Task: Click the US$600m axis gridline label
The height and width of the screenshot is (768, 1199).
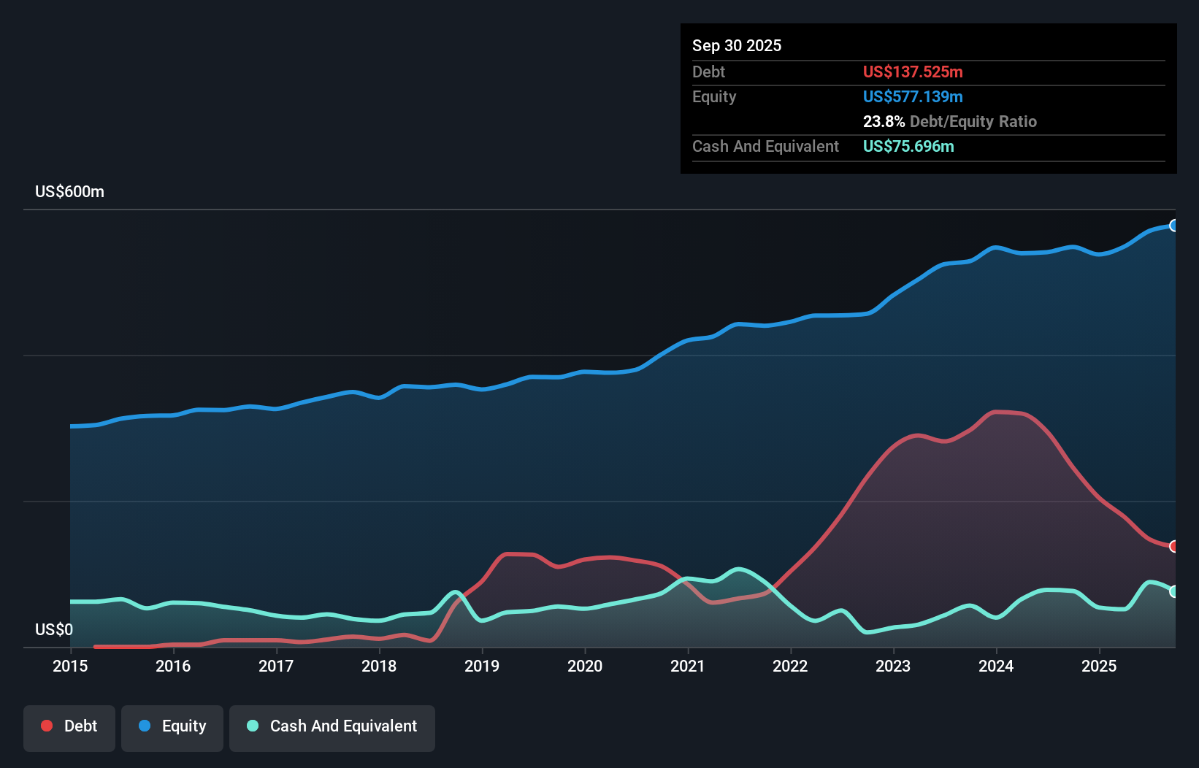Action: [69, 191]
